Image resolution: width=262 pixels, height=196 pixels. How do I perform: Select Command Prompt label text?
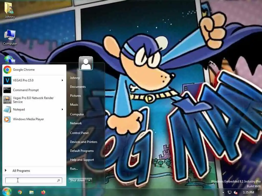[x=26, y=90]
